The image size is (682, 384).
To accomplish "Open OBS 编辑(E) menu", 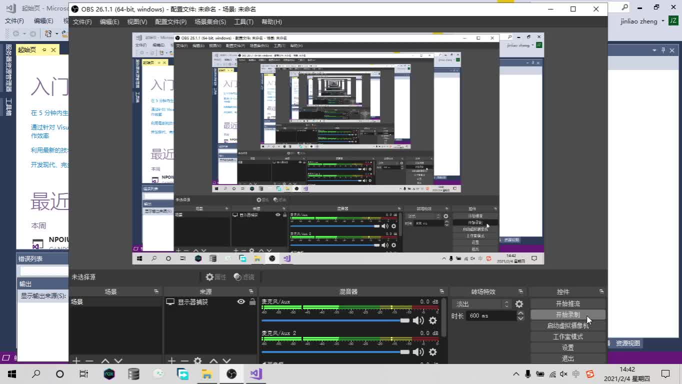I will click(109, 22).
